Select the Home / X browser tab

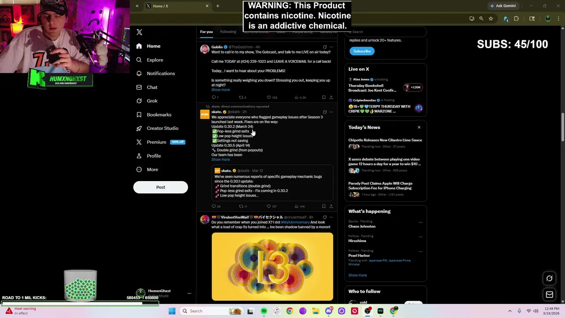177,6
